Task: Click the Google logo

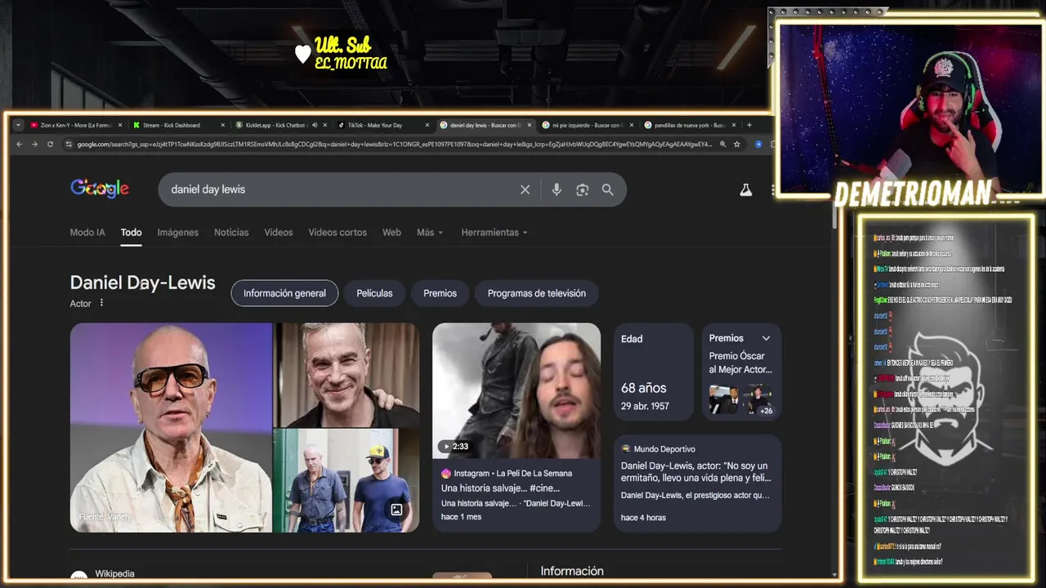Action: click(100, 189)
